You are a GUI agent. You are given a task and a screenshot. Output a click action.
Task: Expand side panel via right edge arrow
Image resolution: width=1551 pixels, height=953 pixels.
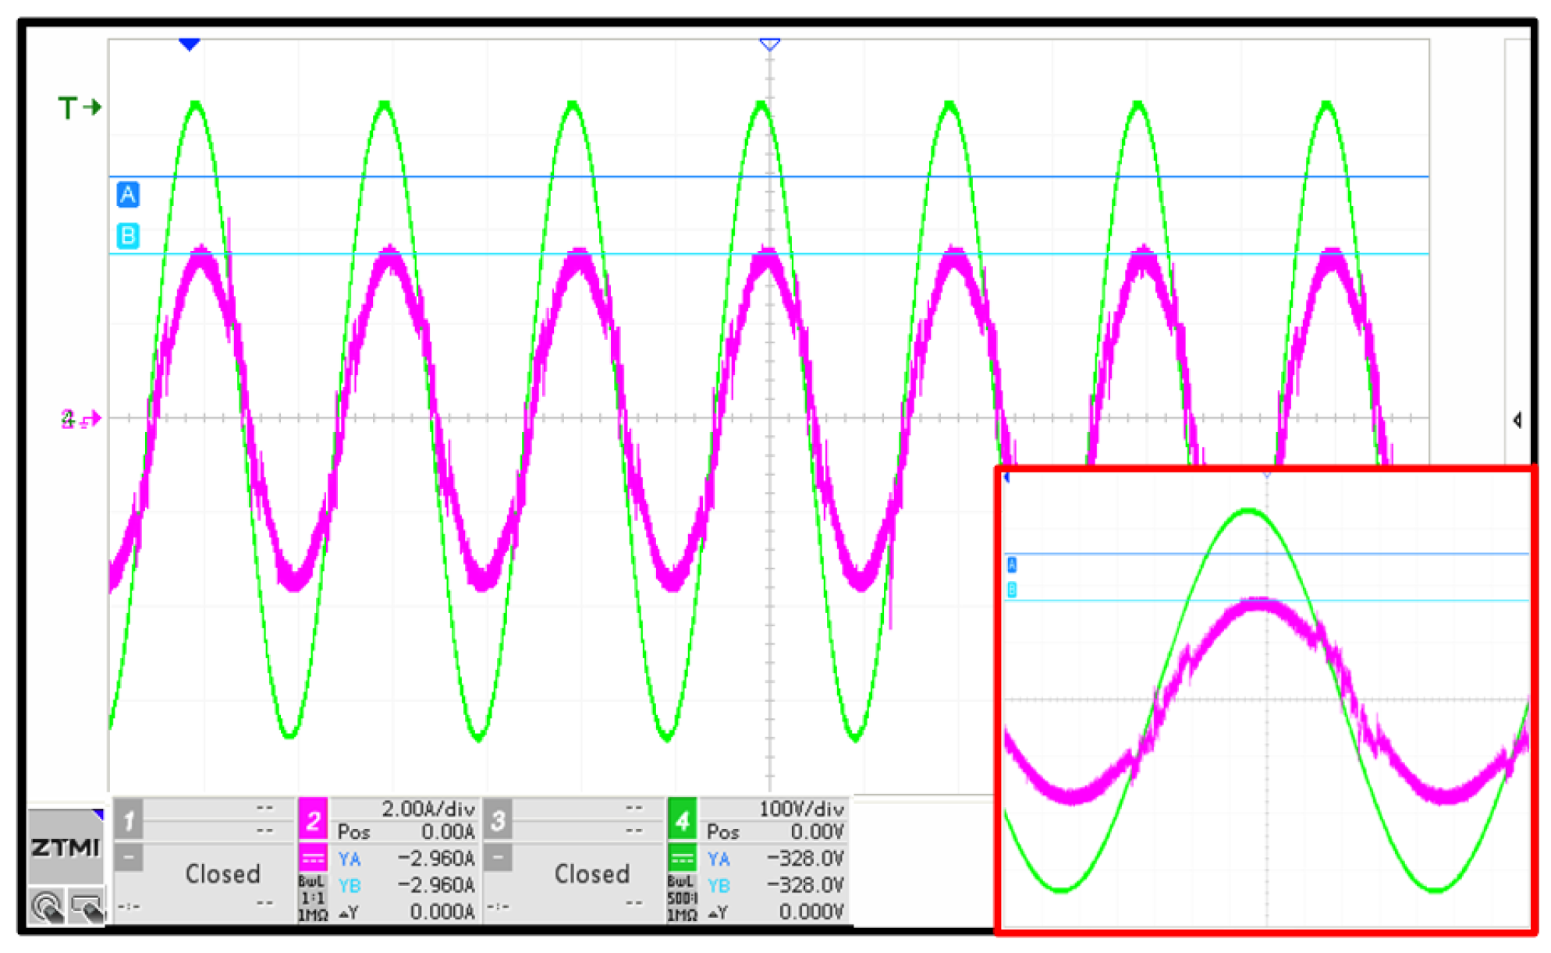pos(1517,420)
